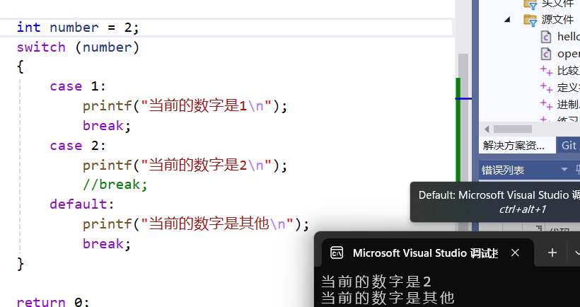Click console output line 当前的数字是其他
Viewport: 580px width, 307px height.
(x=388, y=298)
